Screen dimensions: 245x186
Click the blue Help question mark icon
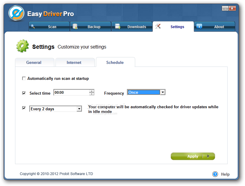215,174
